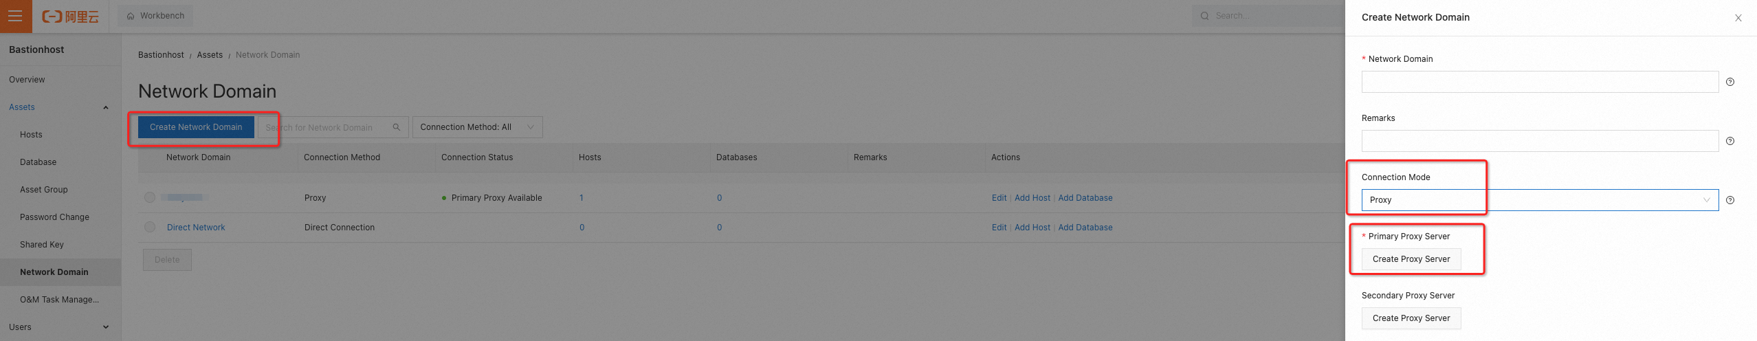The image size is (1757, 341).
Task: Go to Hosts in the sidebar
Action: tap(31, 135)
